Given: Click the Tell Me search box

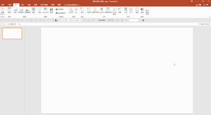Looking at the screenshot, I should pos(72,5).
